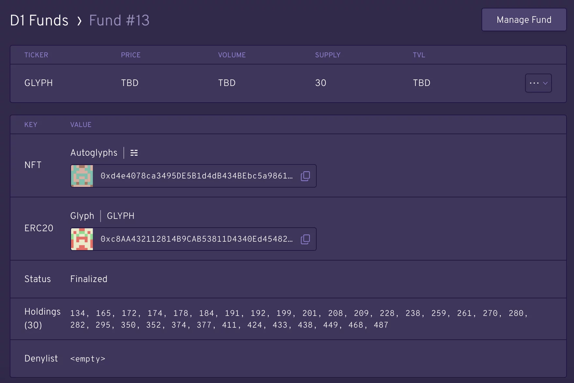Click the TBD volume cell
The width and height of the screenshot is (574, 383).
coord(227,83)
